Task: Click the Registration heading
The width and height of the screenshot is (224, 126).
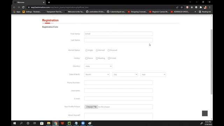Action: click(50, 20)
